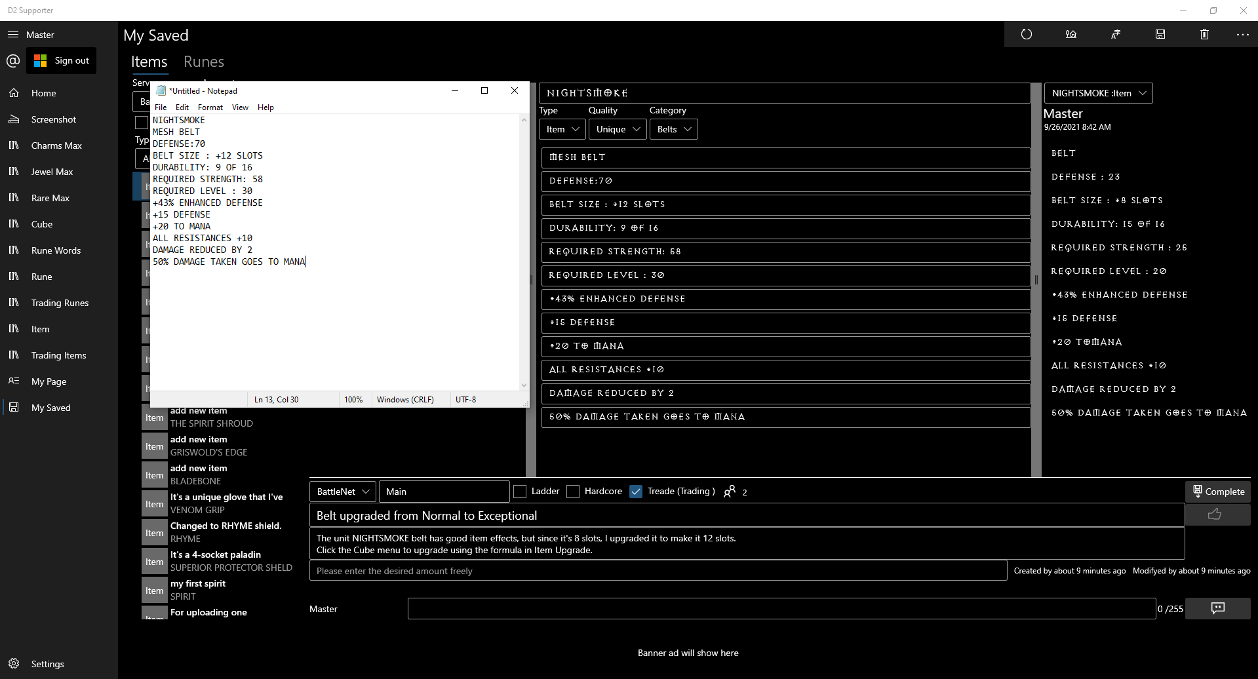The width and height of the screenshot is (1258, 679).
Task: Click the Complete button
Action: [x=1218, y=492]
